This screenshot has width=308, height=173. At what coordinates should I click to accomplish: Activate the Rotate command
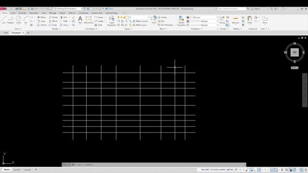tap(53, 17)
